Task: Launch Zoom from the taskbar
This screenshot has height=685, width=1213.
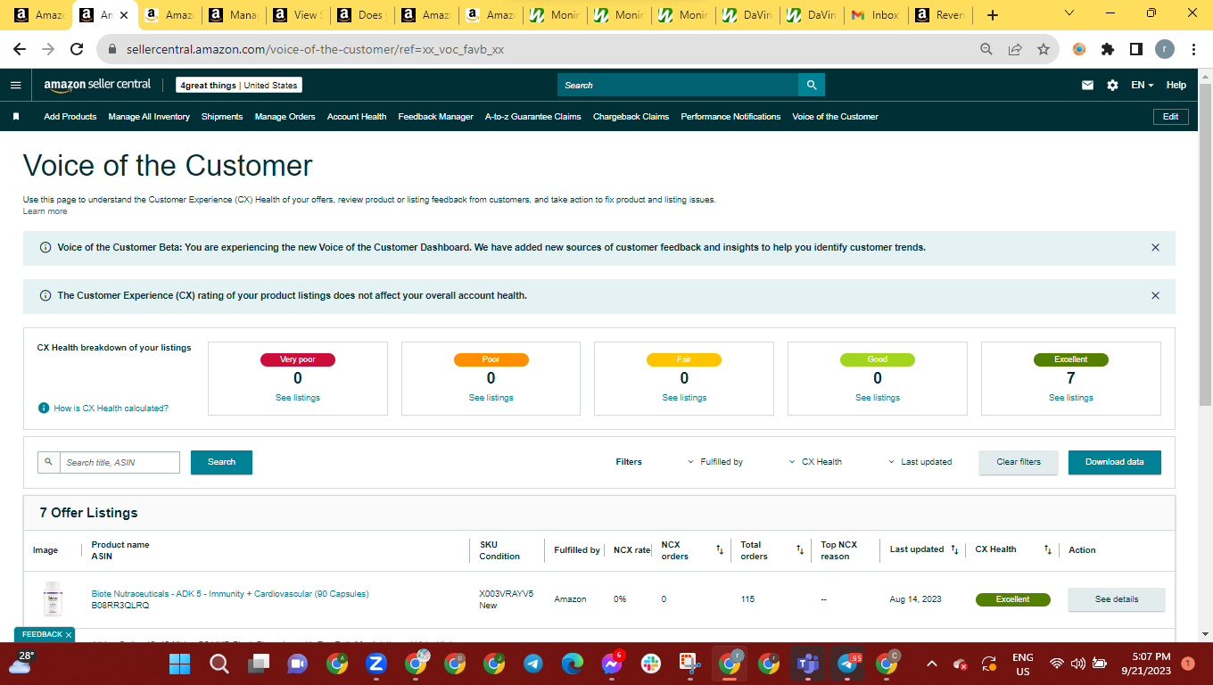Action: point(376,664)
